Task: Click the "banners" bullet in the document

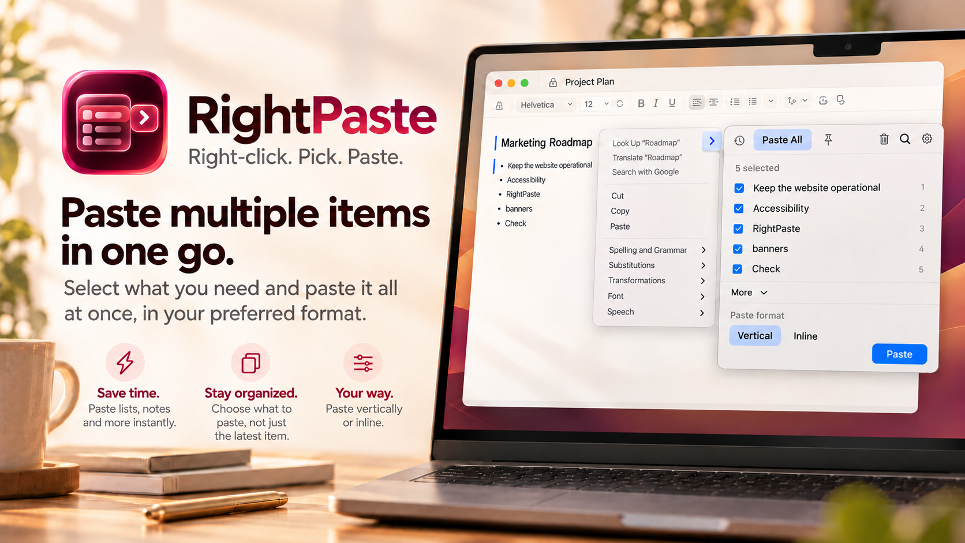Action: point(519,209)
